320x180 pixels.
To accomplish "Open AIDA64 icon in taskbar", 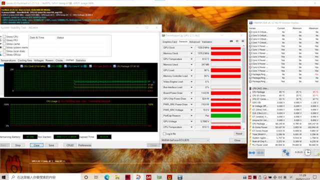I will [148, 177].
